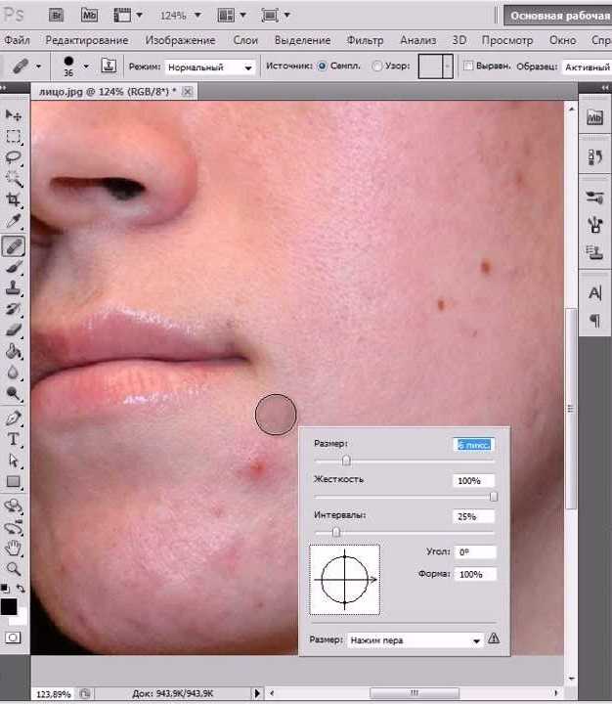This screenshot has width=612, height=704.
Task: Select the Узор source radio button
Action: [377, 66]
